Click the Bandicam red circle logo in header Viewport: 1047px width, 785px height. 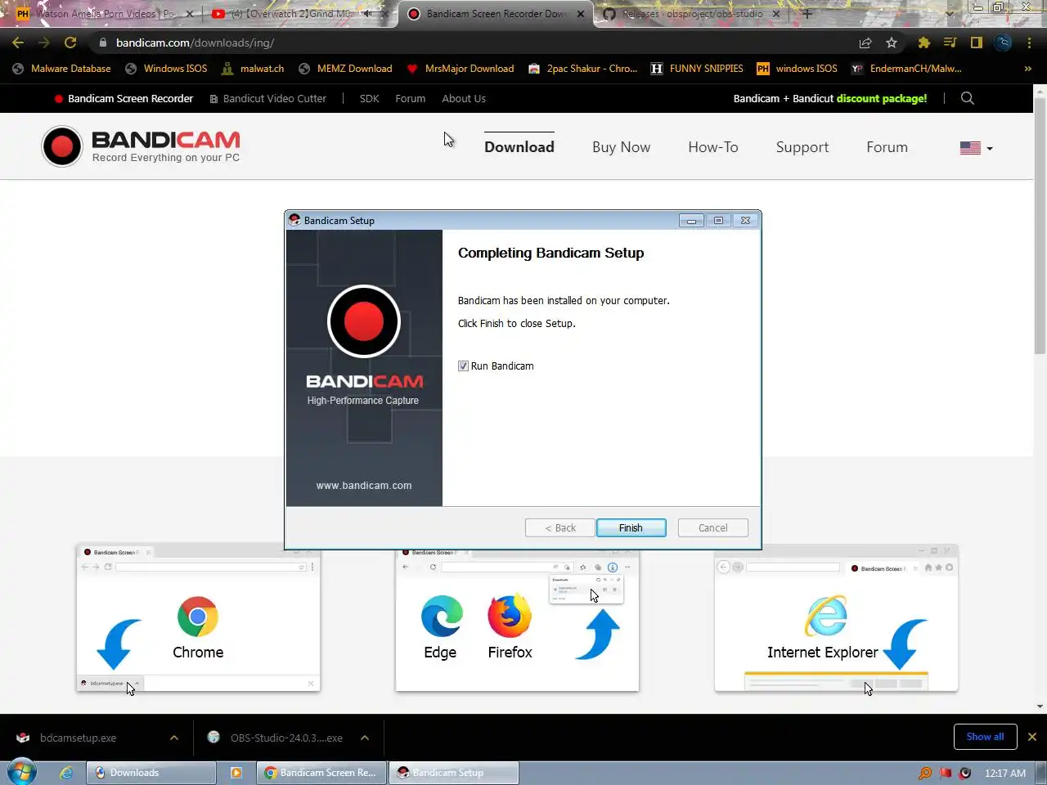click(x=62, y=146)
